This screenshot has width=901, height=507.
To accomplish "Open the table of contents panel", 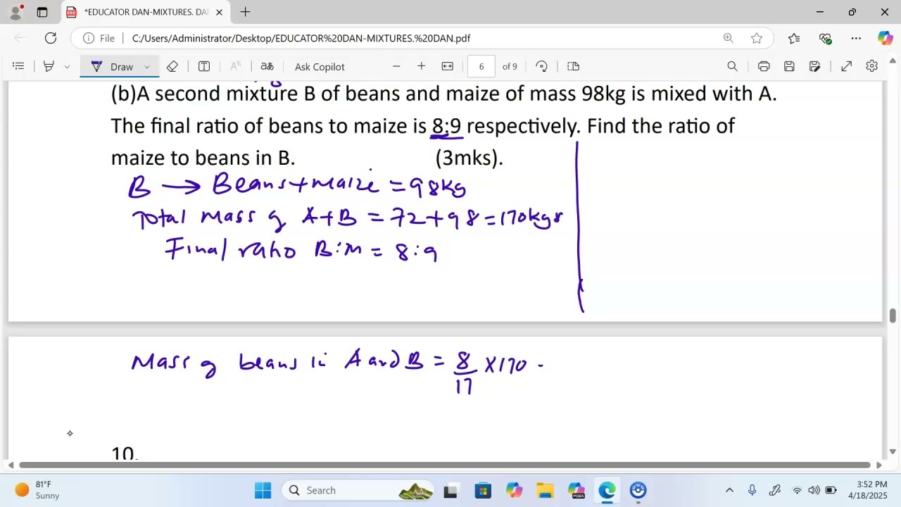I will [x=19, y=66].
